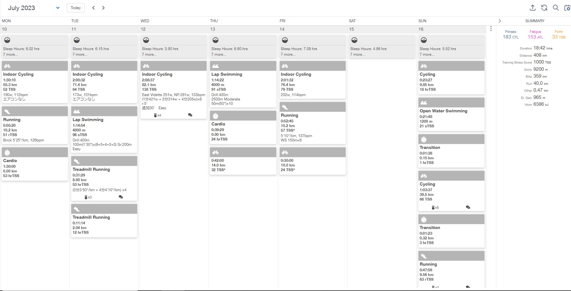Click Form 33 TSB value
Viewport: 571px width, 291px height.
click(x=558, y=37)
